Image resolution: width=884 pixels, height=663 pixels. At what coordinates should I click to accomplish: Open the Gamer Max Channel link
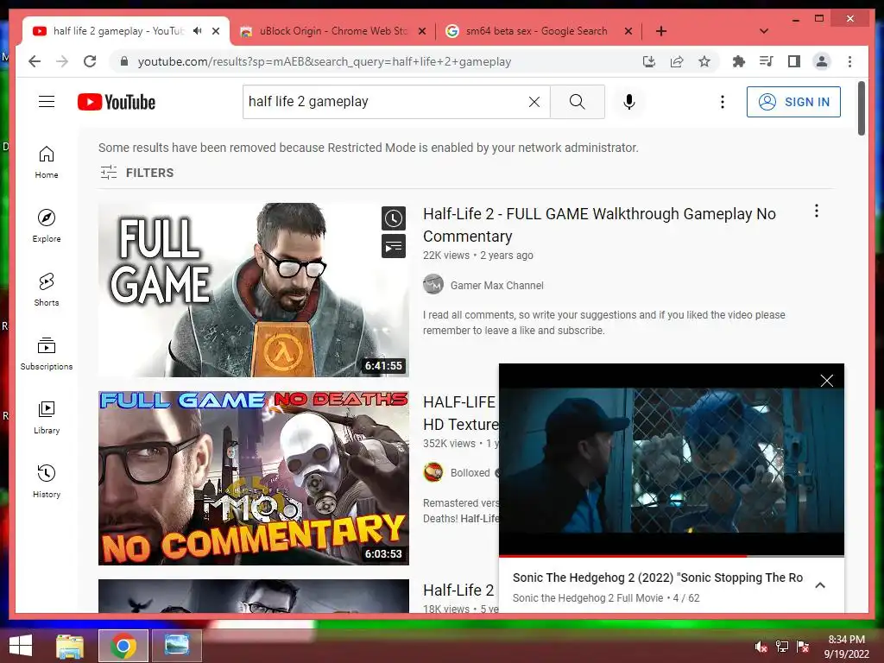[x=496, y=285]
